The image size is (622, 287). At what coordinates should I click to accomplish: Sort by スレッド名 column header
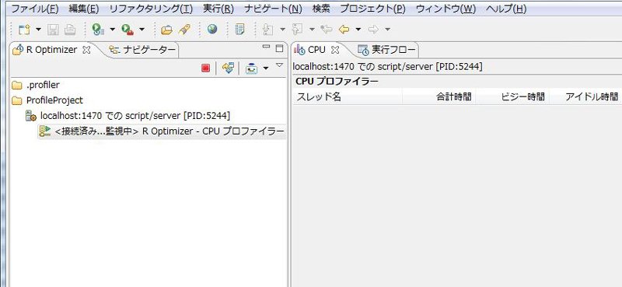(348, 97)
